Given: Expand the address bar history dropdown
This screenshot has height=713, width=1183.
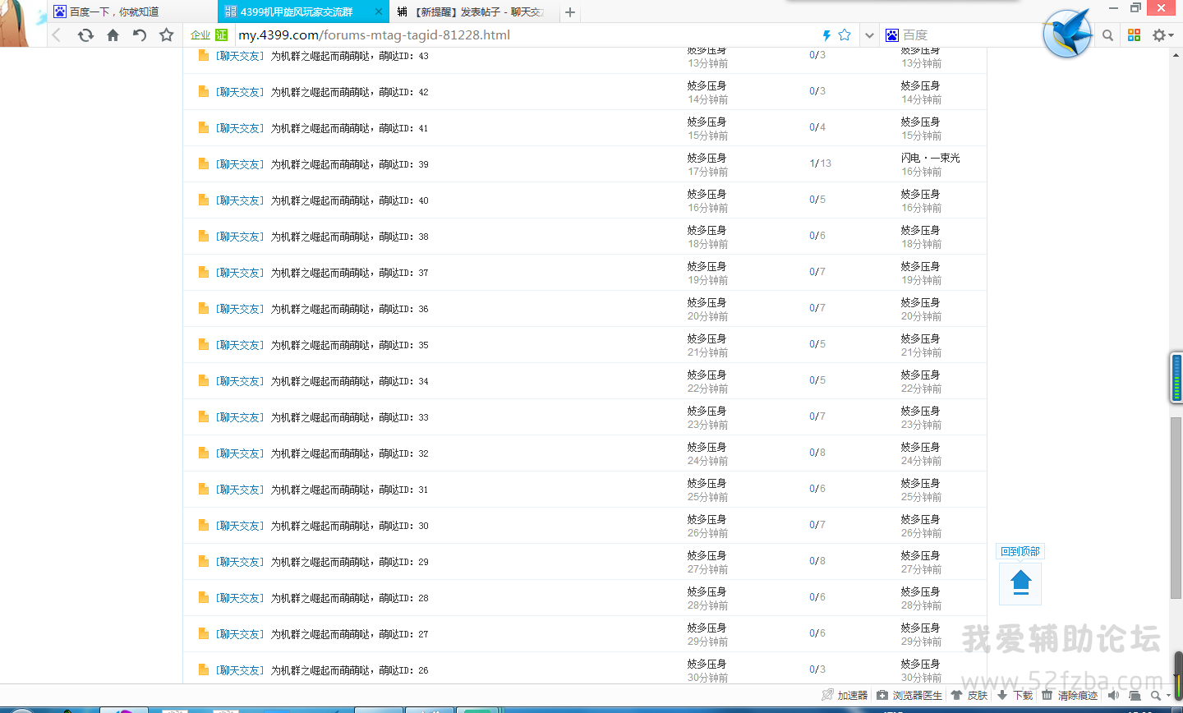Looking at the screenshot, I should tap(869, 35).
